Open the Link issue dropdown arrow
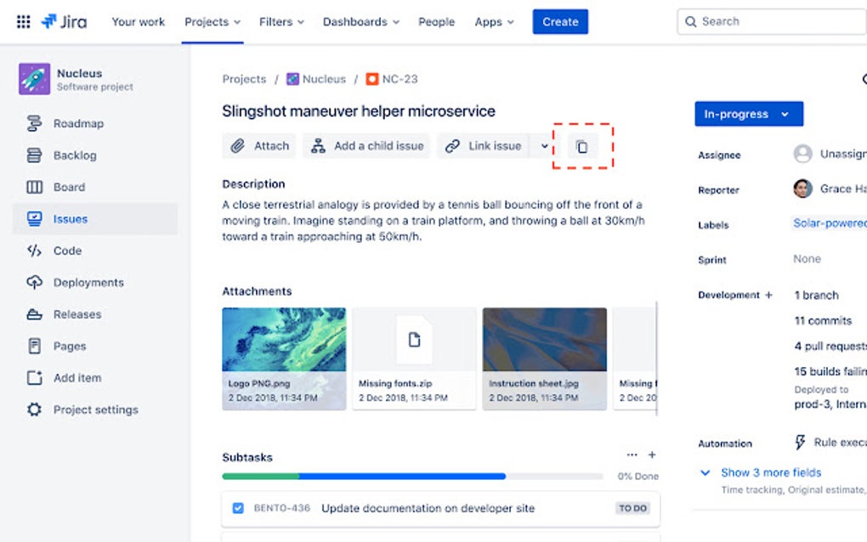 (x=544, y=145)
